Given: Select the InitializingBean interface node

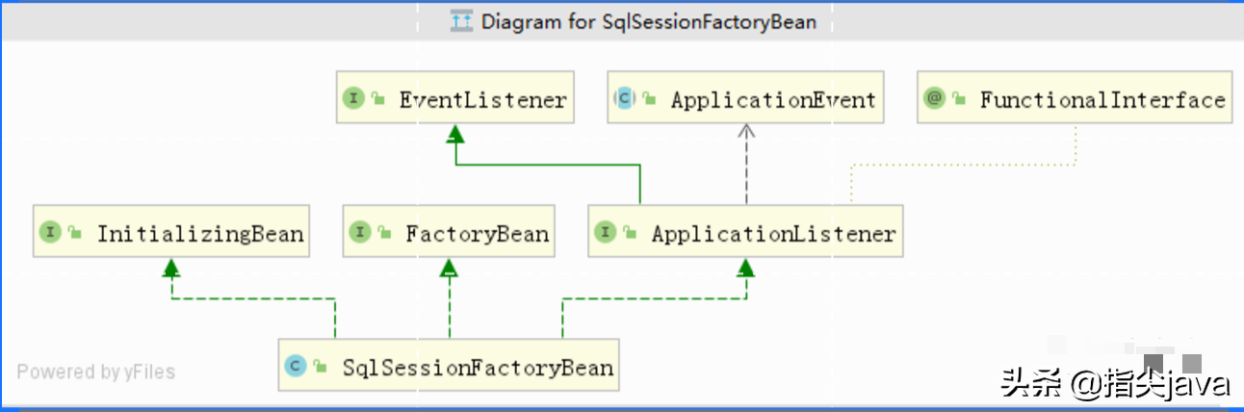Looking at the screenshot, I should click(171, 232).
